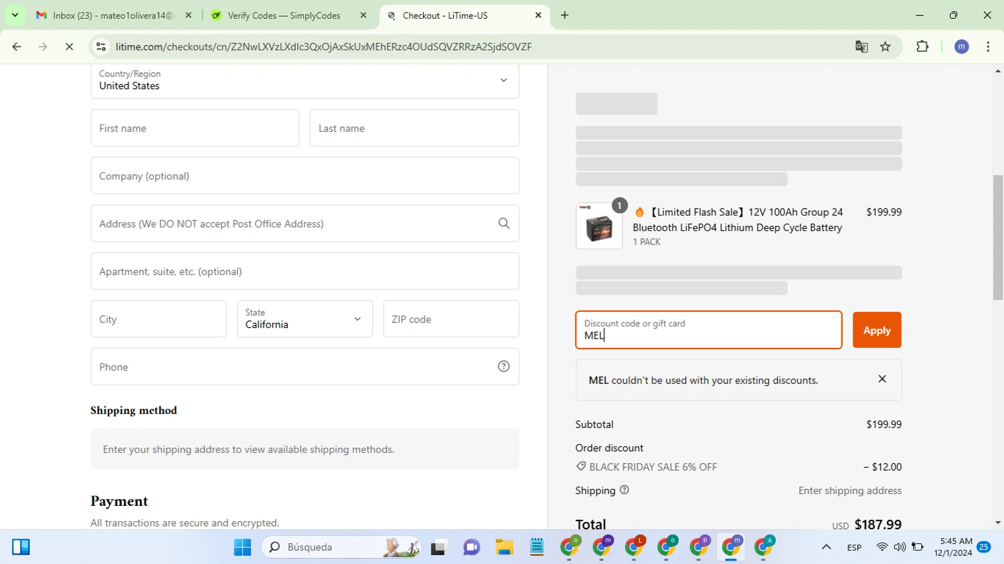Open the extensions puzzle icon
Viewport: 1004px width, 564px height.
pos(922,47)
